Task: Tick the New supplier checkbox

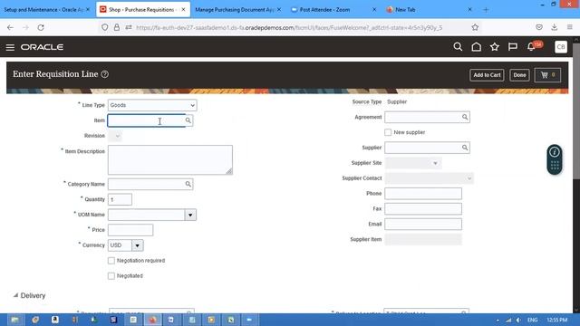Action: click(388, 132)
